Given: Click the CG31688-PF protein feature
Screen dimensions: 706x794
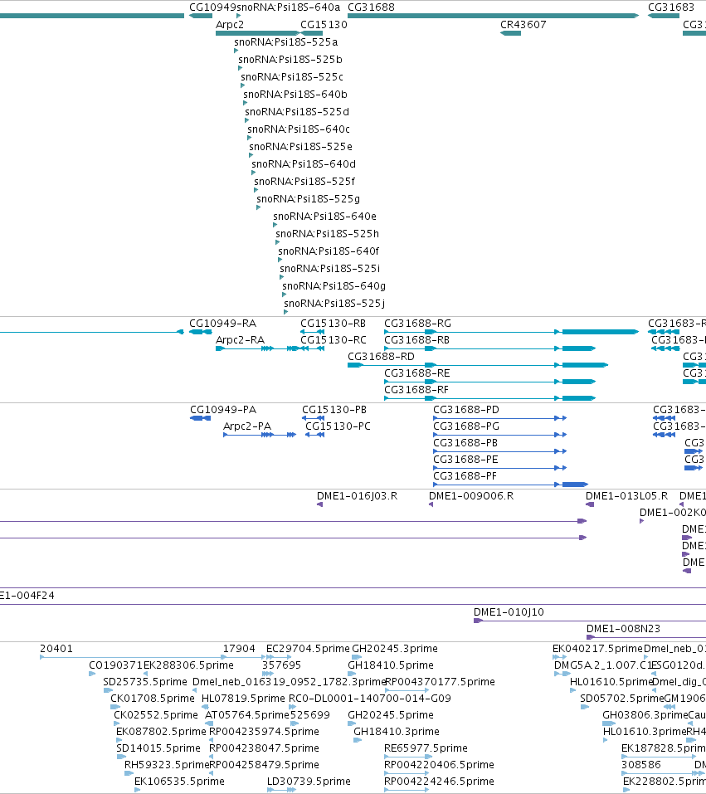Looking at the screenshot, I should (510, 485).
